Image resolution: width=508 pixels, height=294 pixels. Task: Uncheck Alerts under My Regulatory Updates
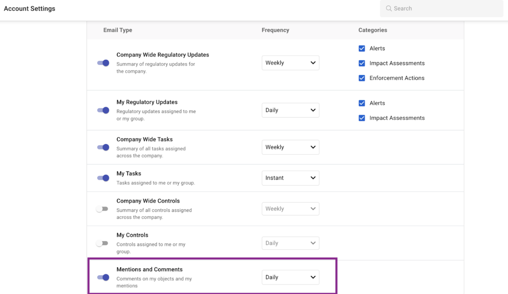point(362,103)
